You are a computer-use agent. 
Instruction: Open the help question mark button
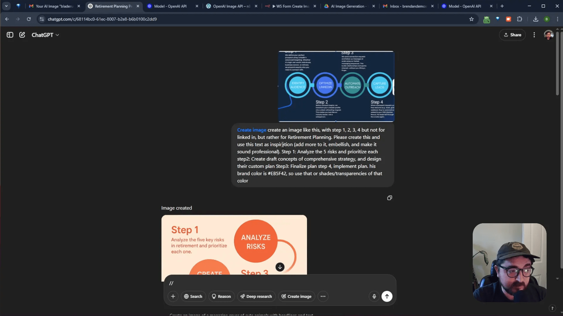click(x=552, y=308)
